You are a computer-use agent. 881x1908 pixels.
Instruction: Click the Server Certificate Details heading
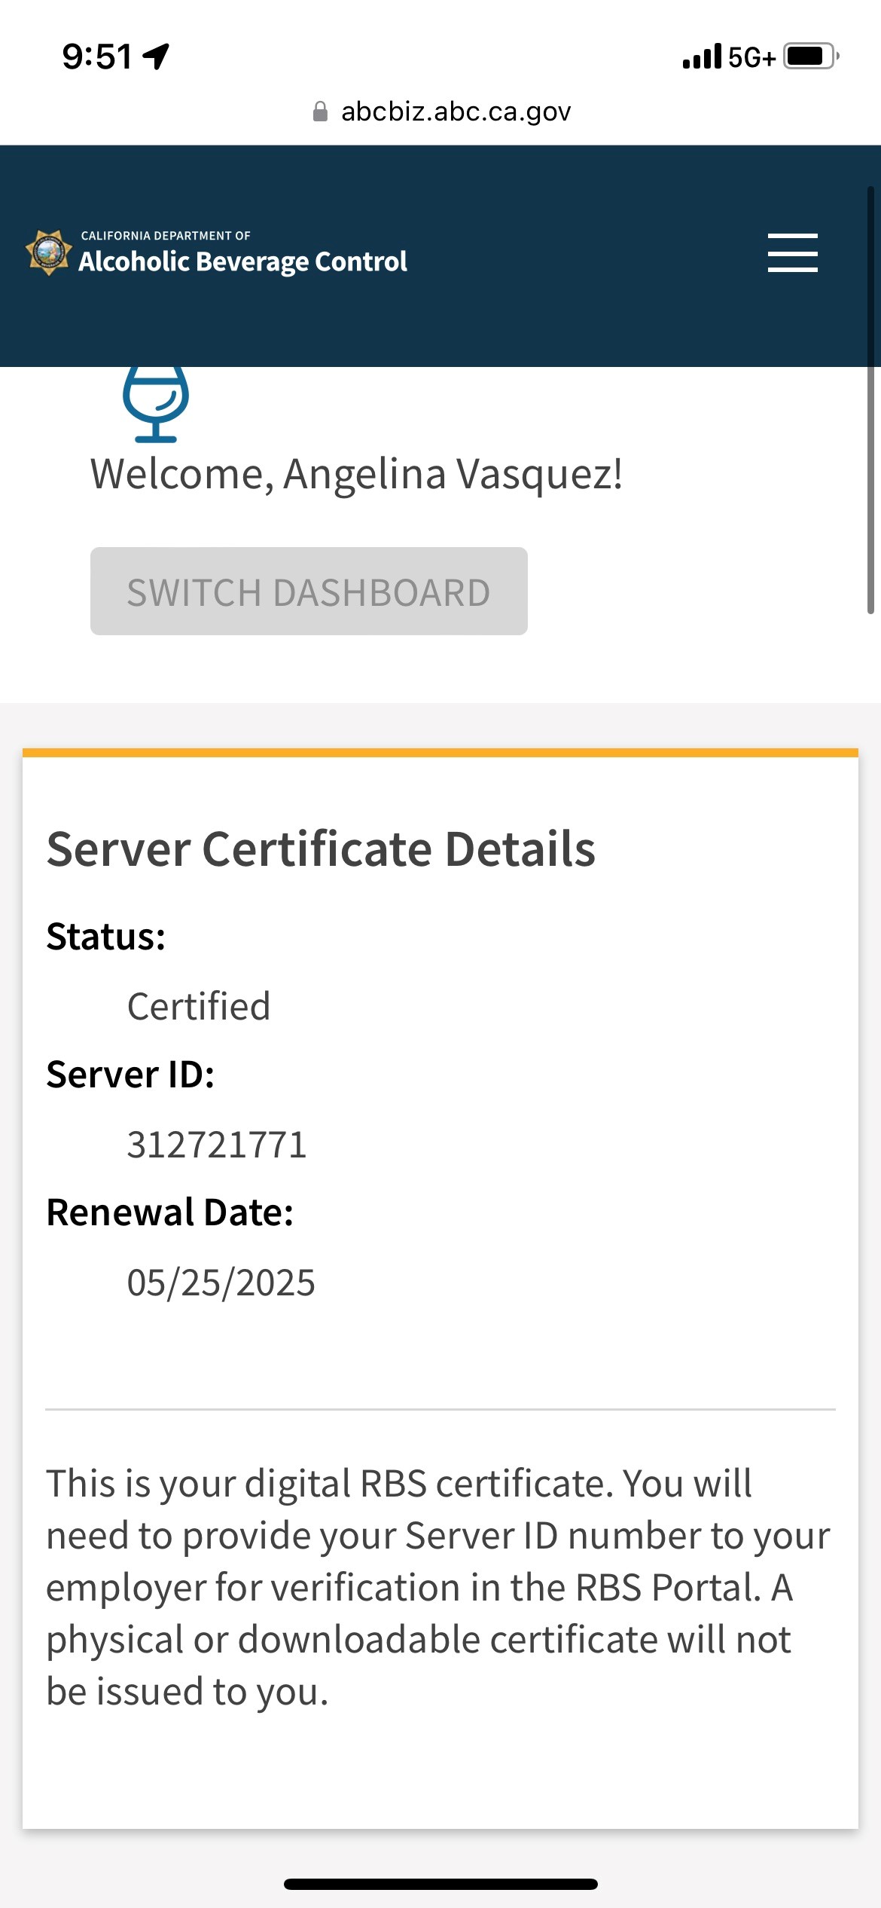(x=321, y=849)
